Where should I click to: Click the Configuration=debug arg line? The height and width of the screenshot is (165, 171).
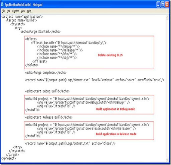(83, 102)
